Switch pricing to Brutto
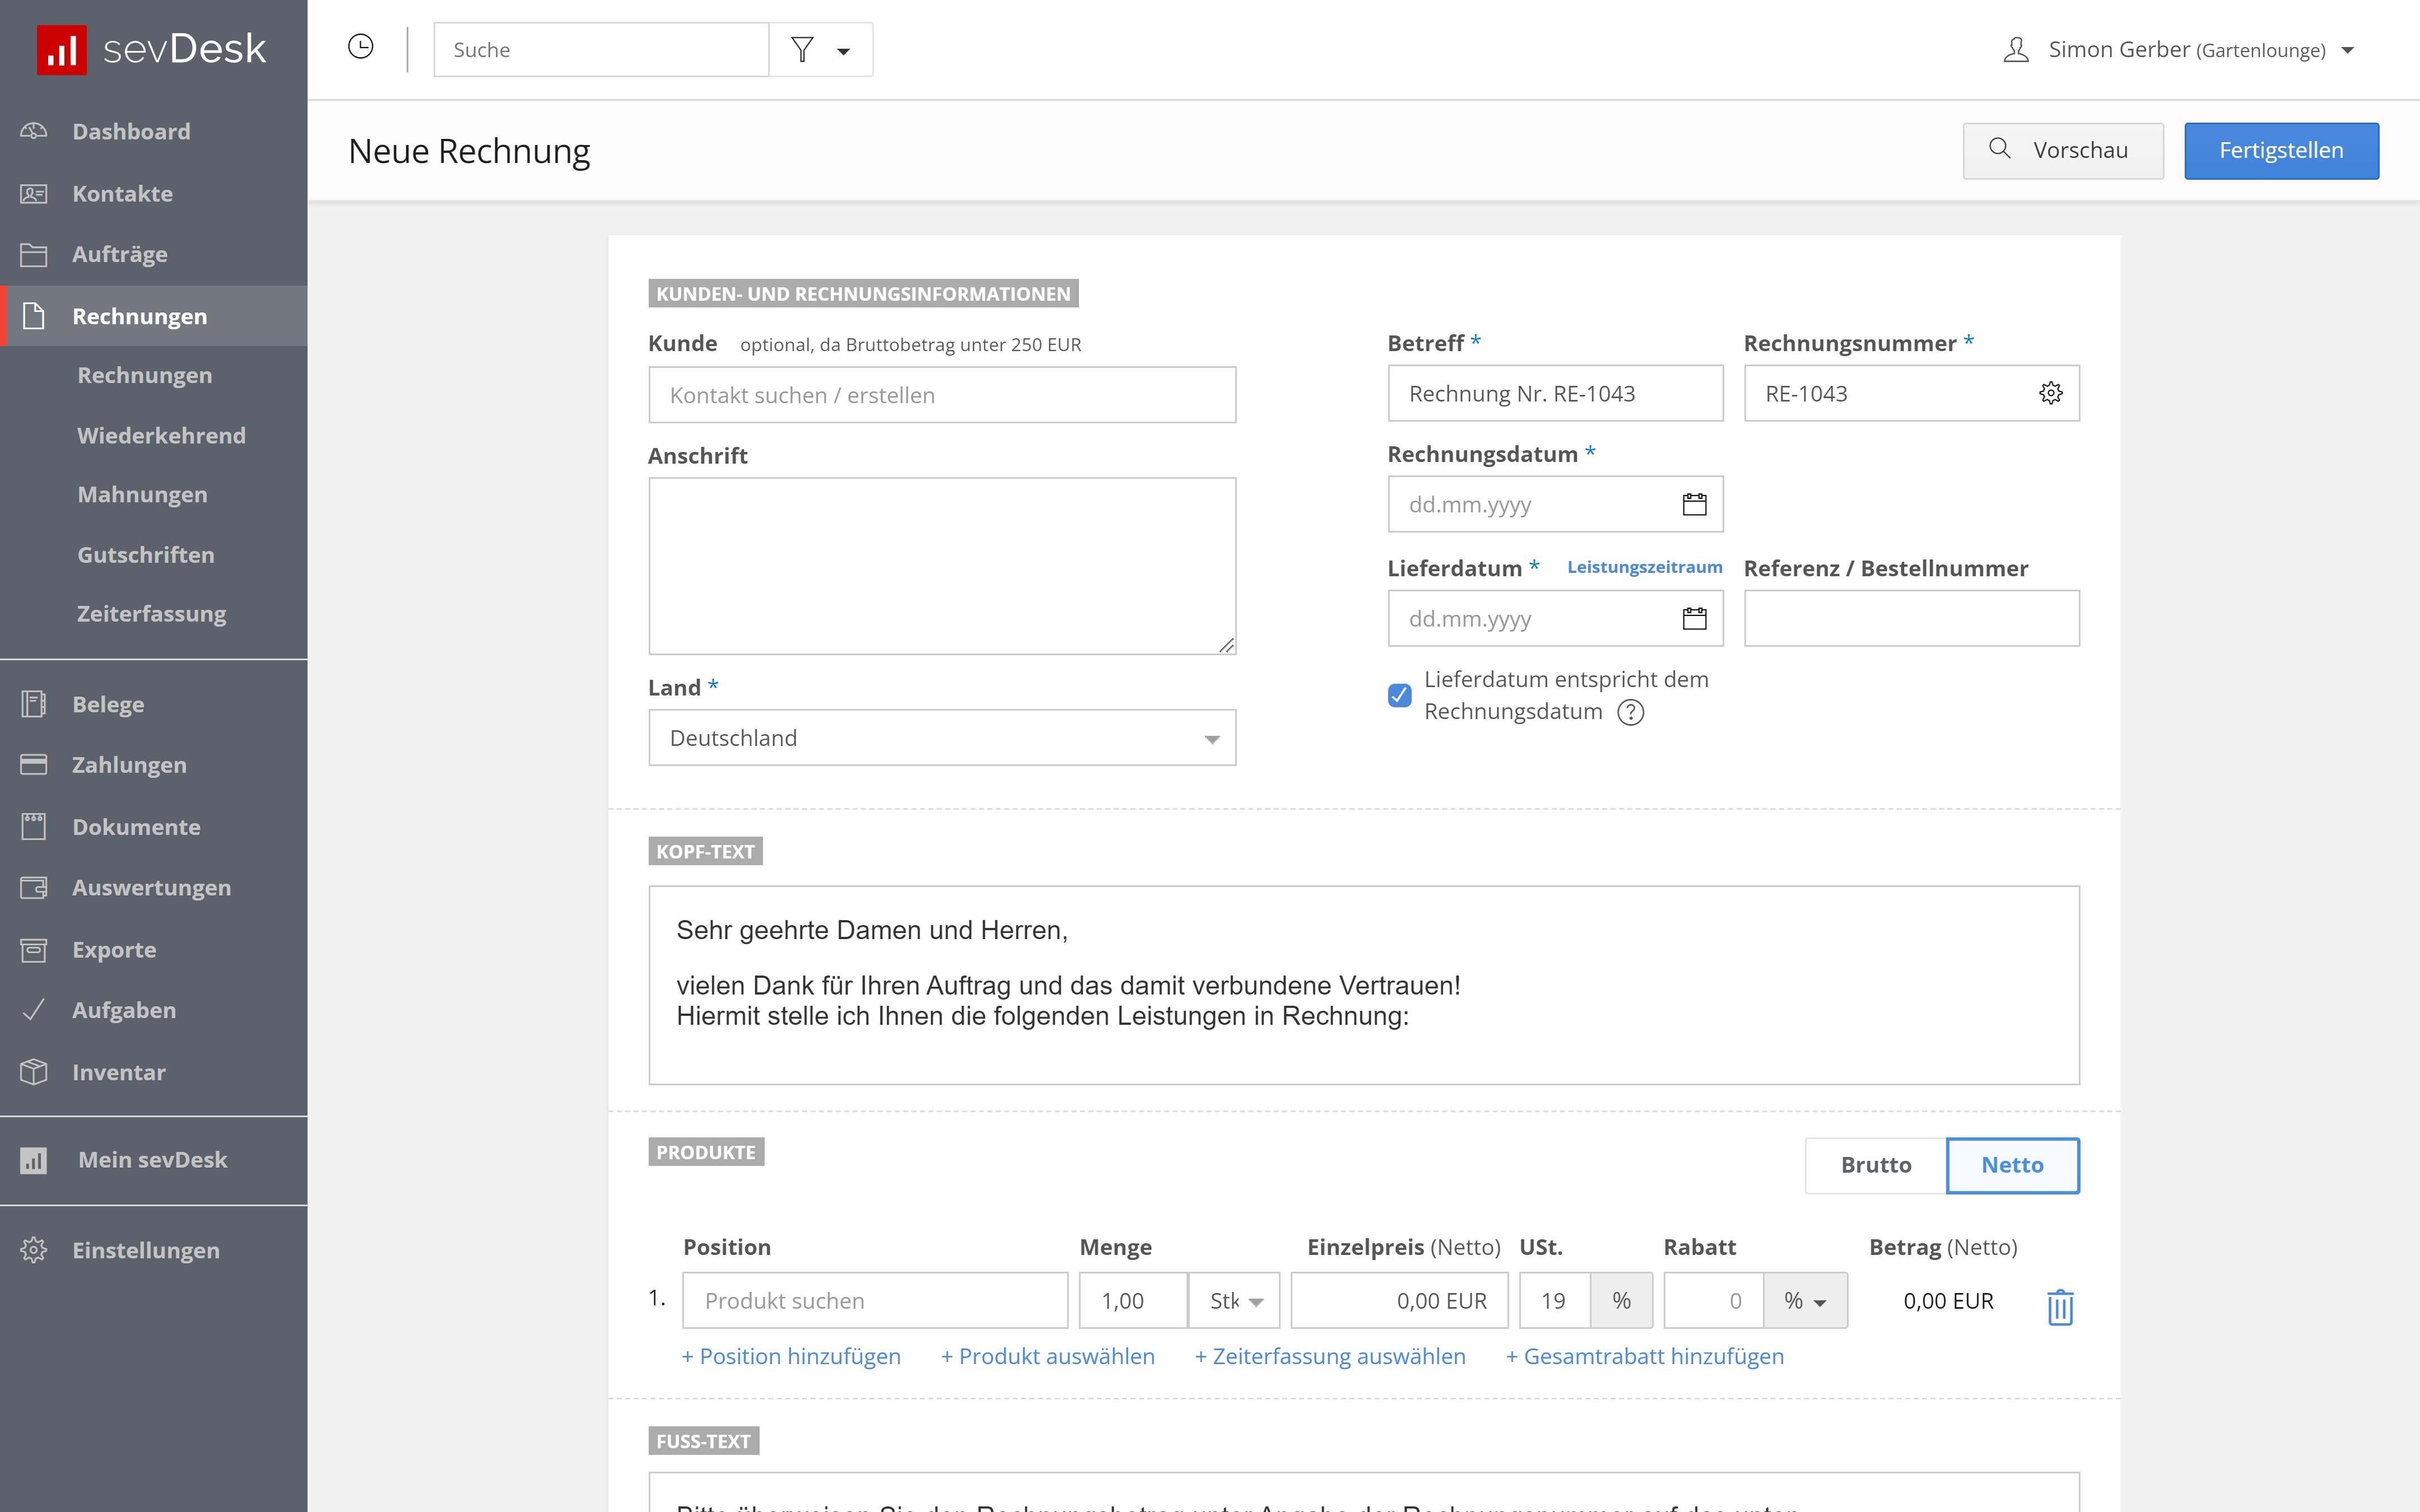 pos(1875,1165)
